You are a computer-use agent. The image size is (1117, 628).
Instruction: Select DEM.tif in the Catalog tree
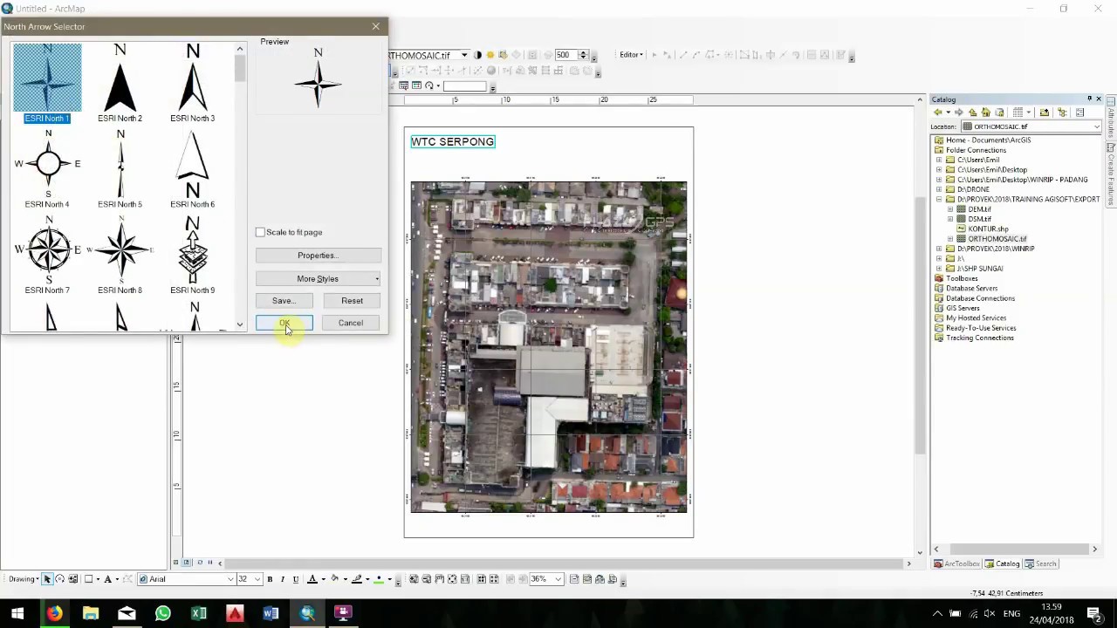[x=979, y=209]
